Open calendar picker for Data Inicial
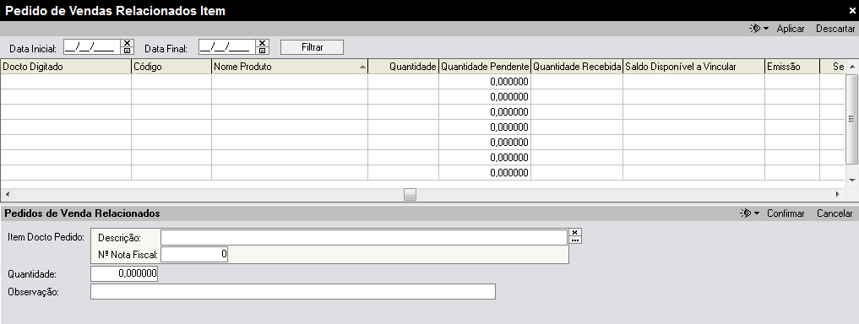The height and width of the screenshot is (324, 859). click(127, 51)
